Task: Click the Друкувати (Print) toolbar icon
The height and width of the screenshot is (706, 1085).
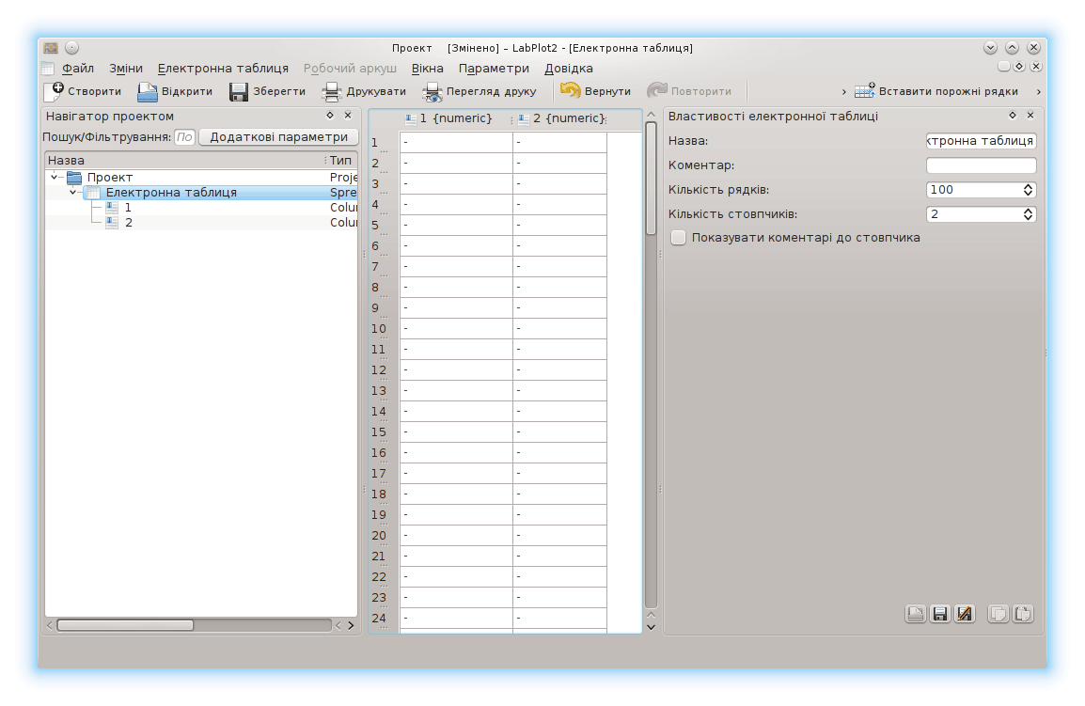Action: 331,91
